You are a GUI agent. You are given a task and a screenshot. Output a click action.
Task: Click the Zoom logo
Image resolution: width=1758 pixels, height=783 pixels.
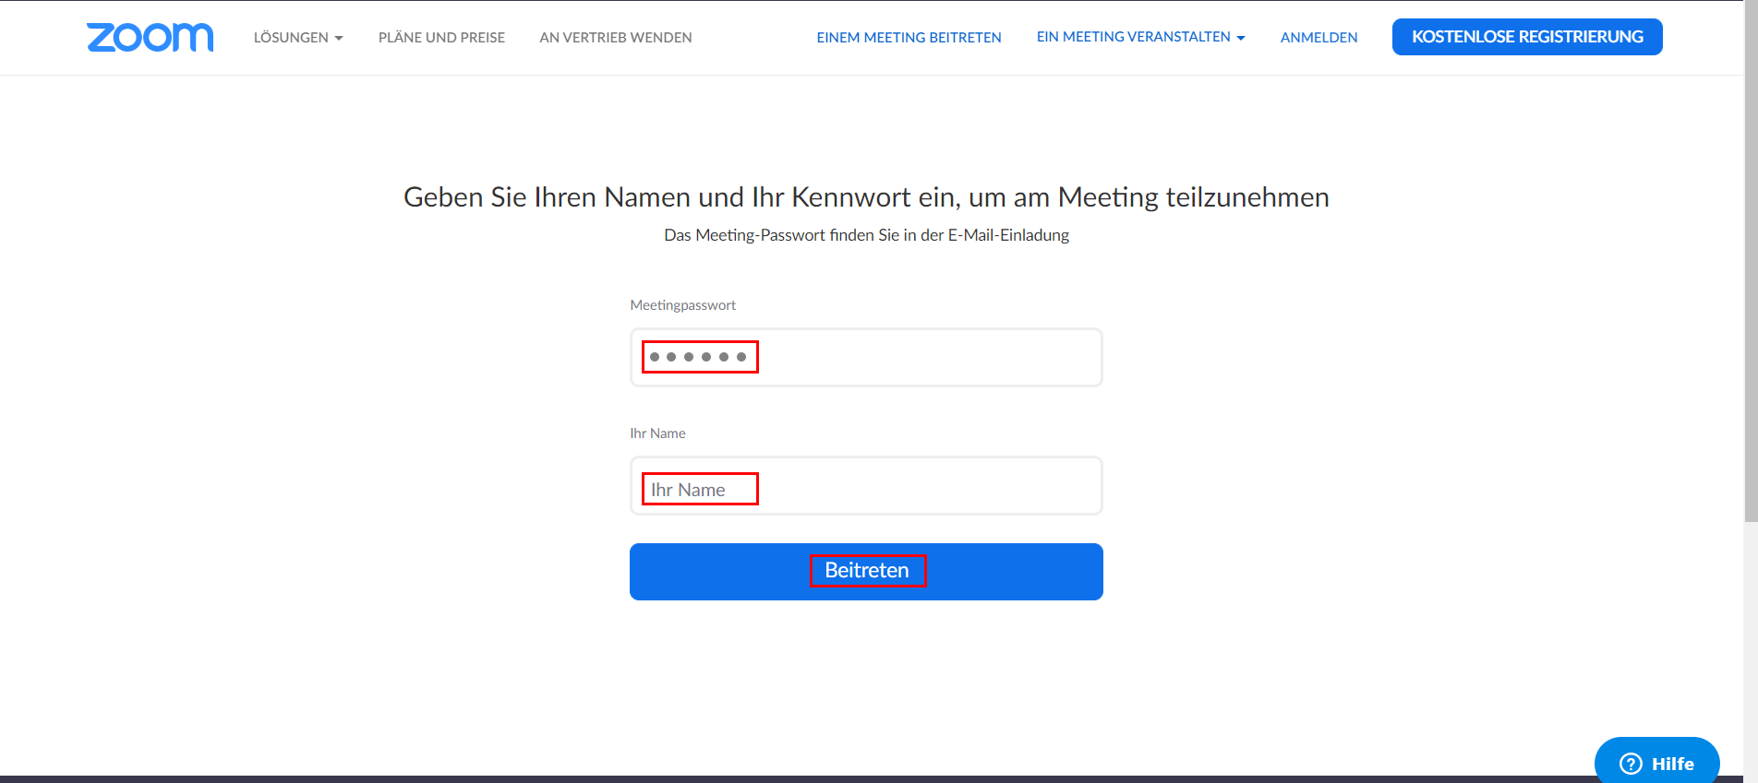click(x=150, y=37)
